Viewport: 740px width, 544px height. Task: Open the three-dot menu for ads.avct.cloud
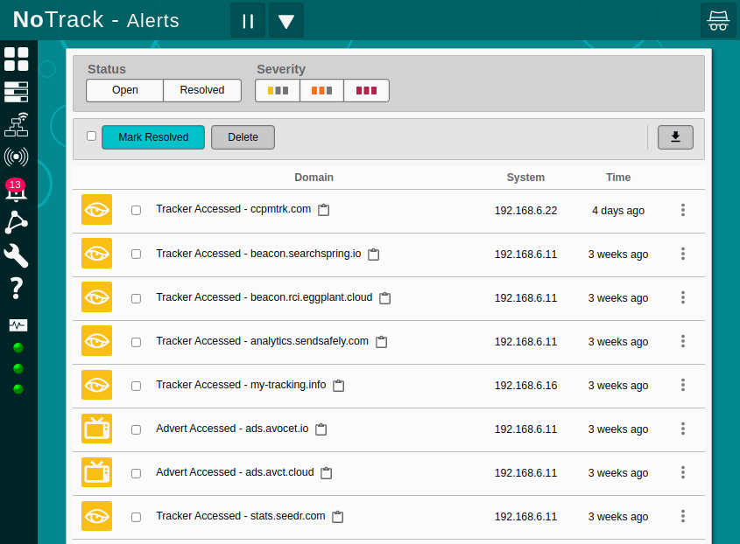point(682,472)
